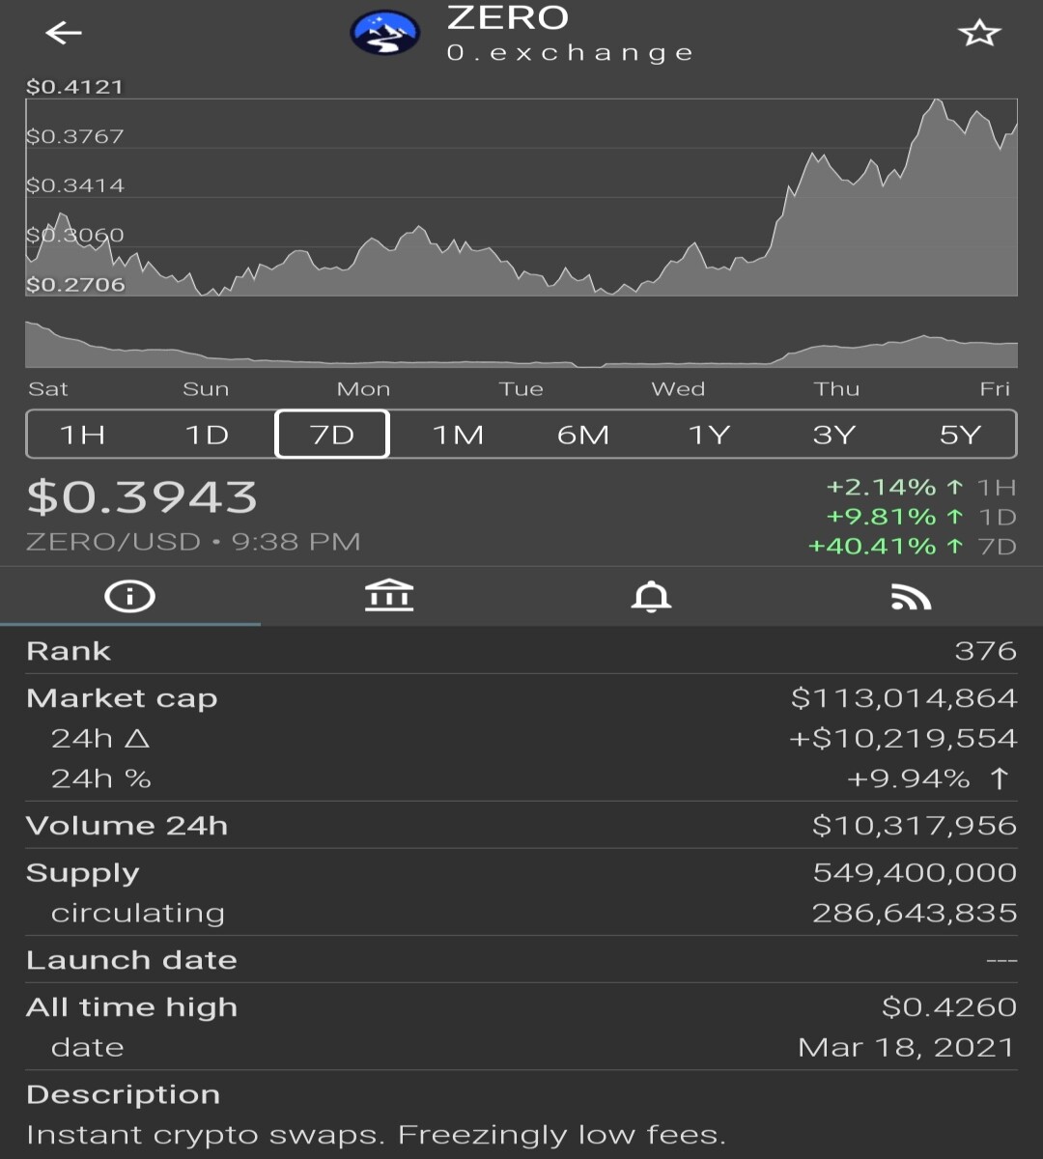Show the 5Y price chart
Viewport: 1043px width, 1159px height.
click(960, 435)
